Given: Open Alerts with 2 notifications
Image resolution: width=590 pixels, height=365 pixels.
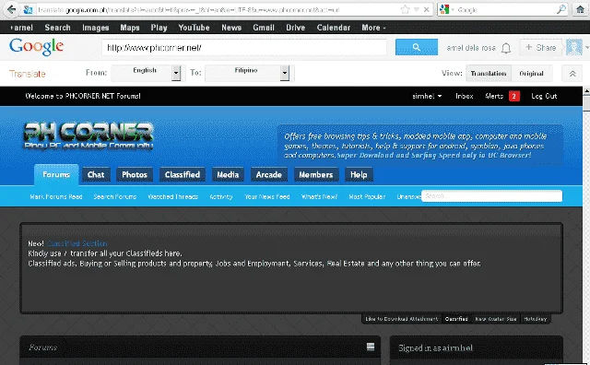Looking at the screenshot, I should coord(502,96).
